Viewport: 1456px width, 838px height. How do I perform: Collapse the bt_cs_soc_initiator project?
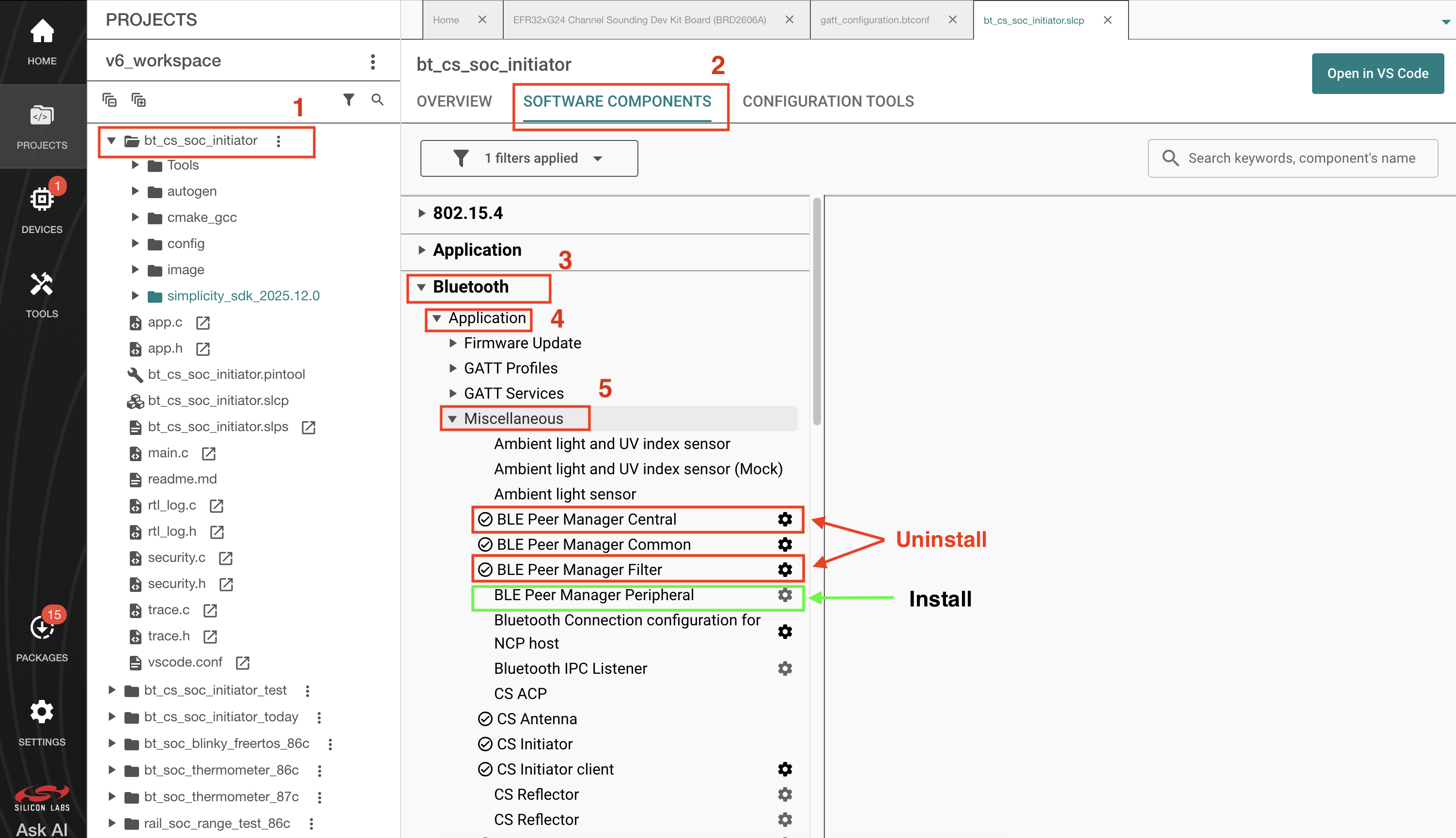coord(111,140)
